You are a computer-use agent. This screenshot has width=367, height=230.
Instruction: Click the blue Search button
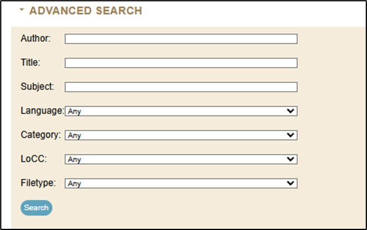click(36, 208)
